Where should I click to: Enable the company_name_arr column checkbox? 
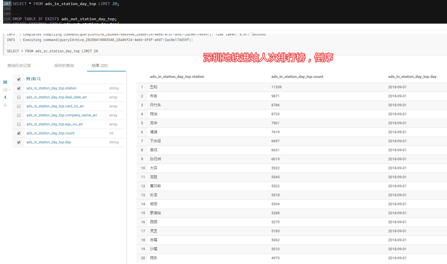(19, 115)
